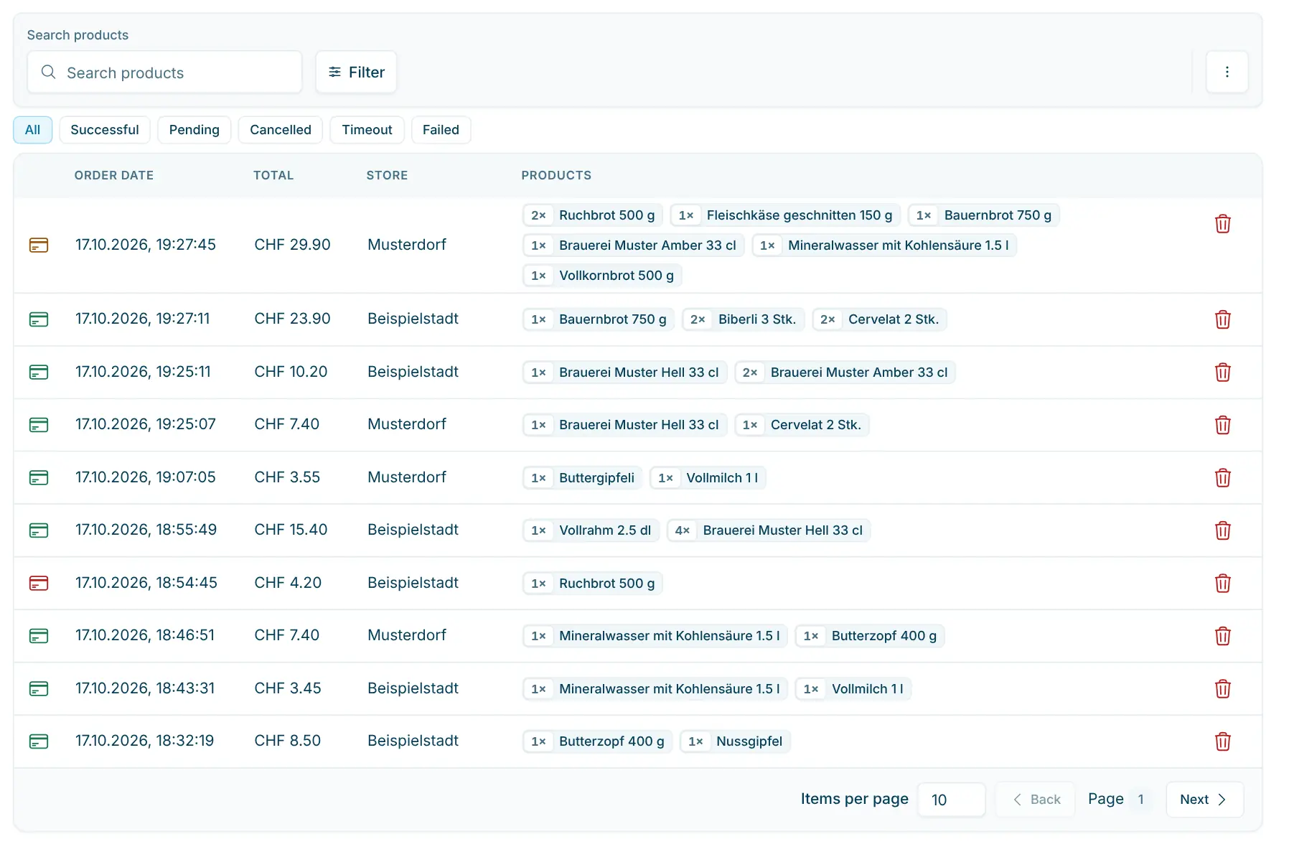Click the Biberli 3 Stk. product tag
Viewport: 1289px width, 857px height.
(743, 319)
